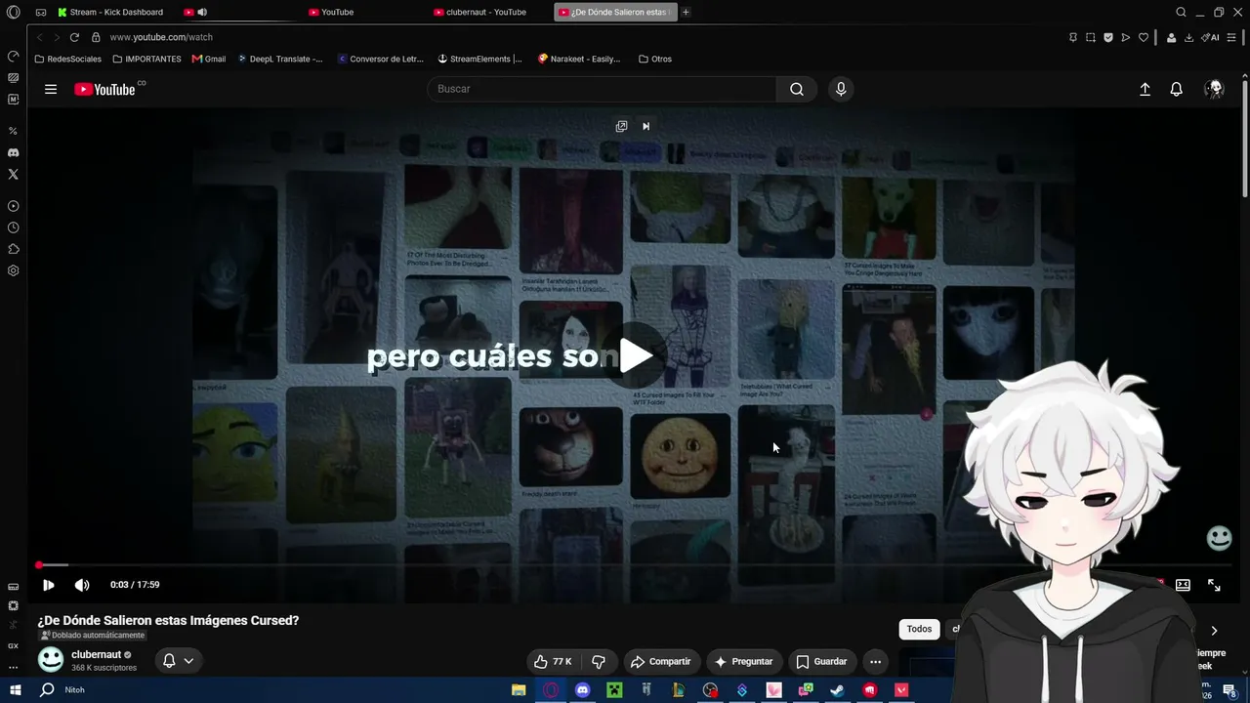Click the Windows taskbar search field
Screen dimensions: 1250x703
[x=75, y=690]
